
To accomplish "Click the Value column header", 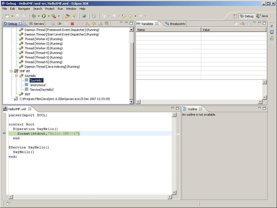I will tap(234, 30).
